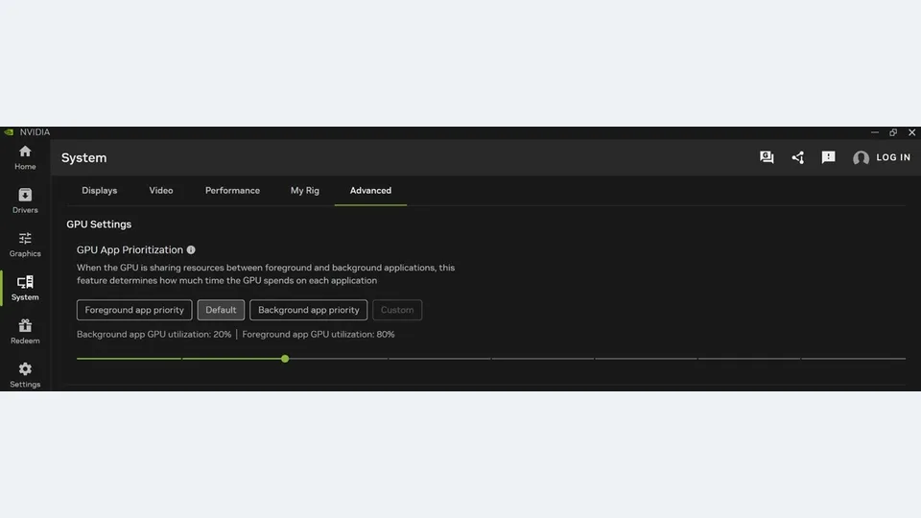Click the share icon in header
Screen dimensions: 921x518
[x=797, y=157]
